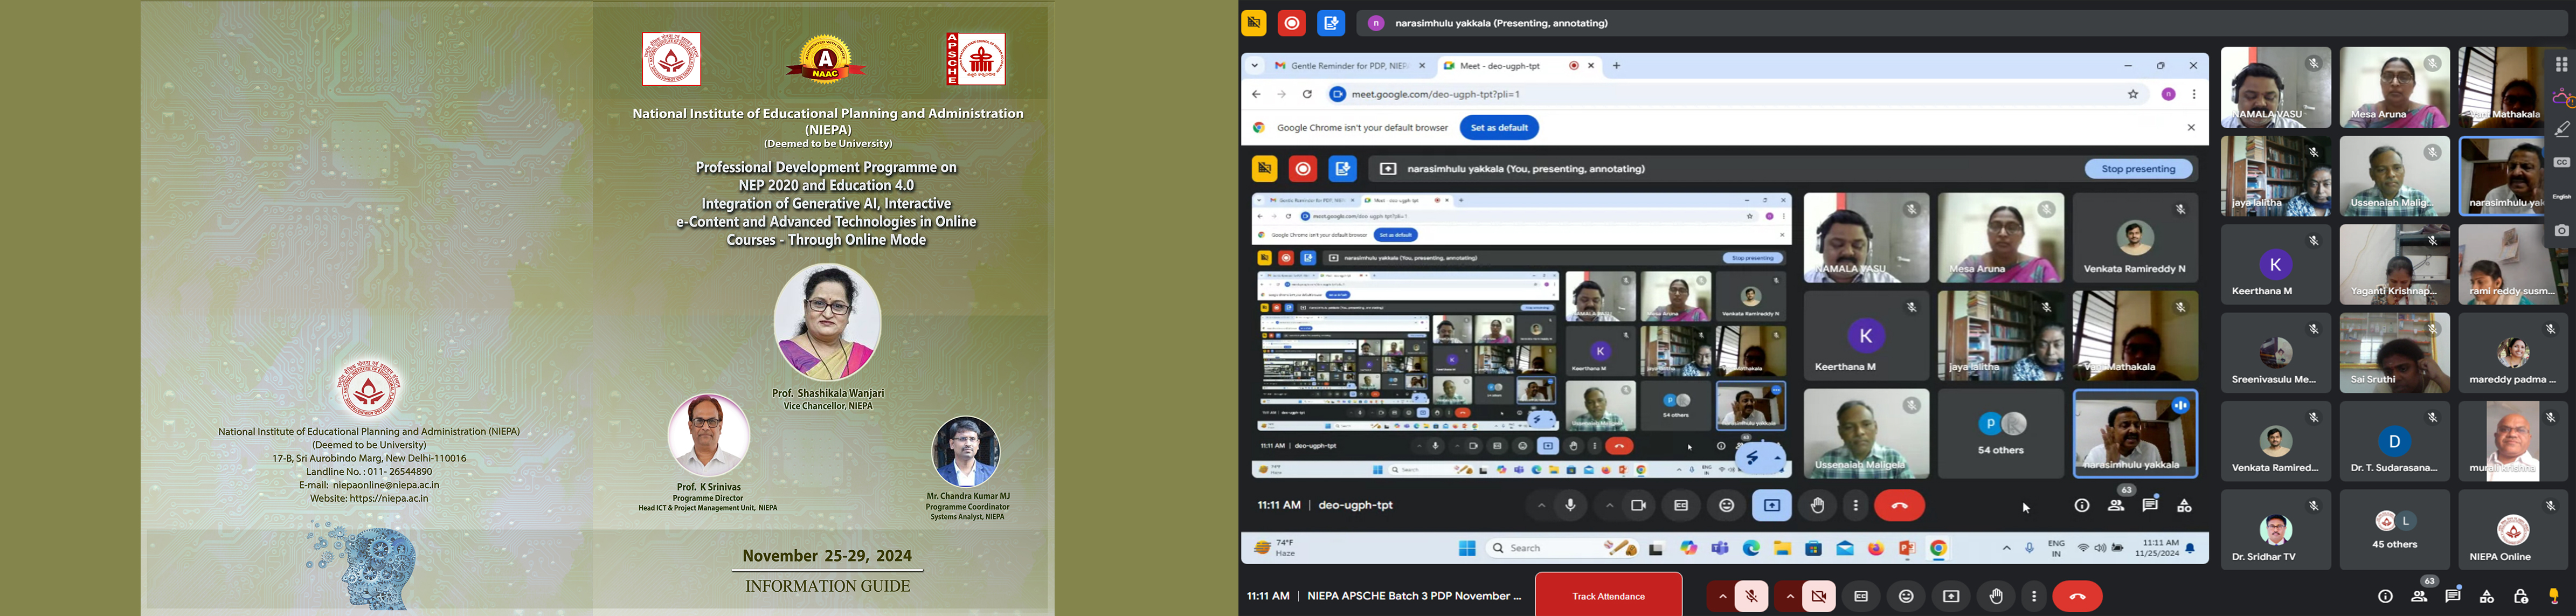Viewport: 2576px width, 616px height.
Task: Toggle captions in outer Meet bottom bar
Action: (x=1861, y=597)
